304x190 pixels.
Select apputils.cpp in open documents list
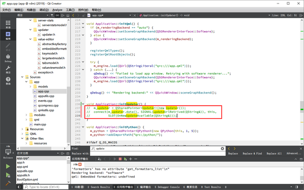click(x=25, y=171)
